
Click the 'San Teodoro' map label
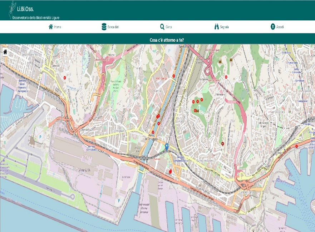pos(277,112)
